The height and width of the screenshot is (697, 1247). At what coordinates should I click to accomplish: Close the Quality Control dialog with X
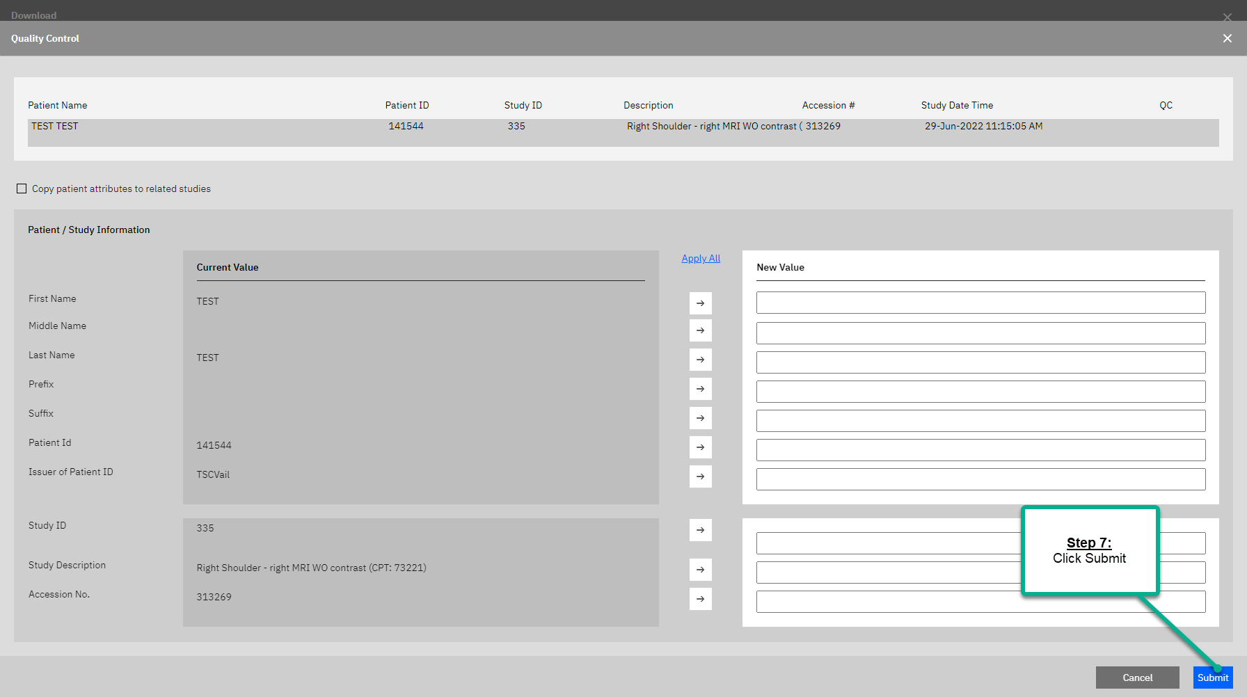coord(1227,38)
